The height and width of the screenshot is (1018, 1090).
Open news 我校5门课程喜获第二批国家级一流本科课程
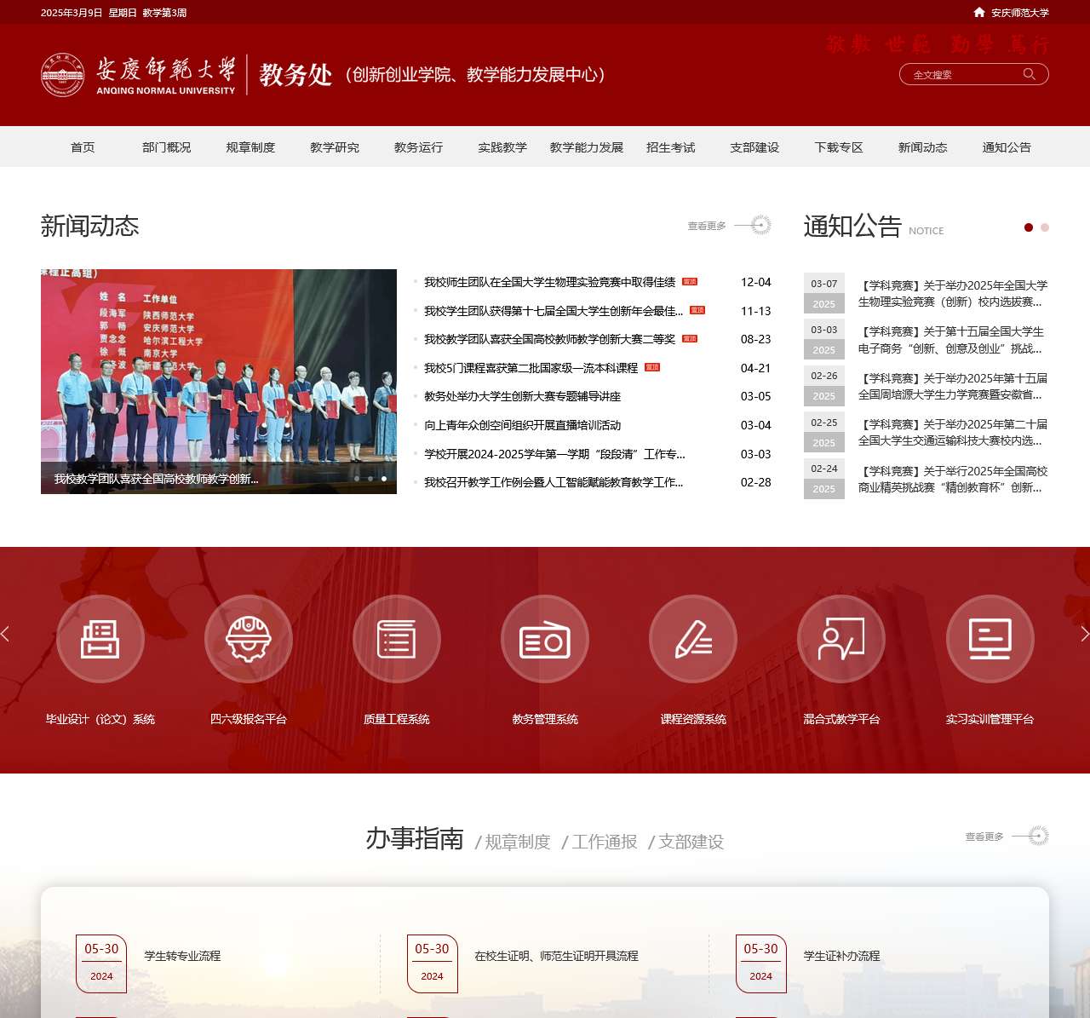click(x=531, y=368)
